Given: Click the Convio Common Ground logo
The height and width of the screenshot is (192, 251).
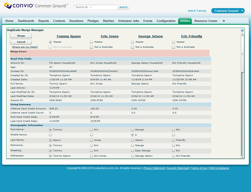Looking at the screenshot, I should pos(35,6).
